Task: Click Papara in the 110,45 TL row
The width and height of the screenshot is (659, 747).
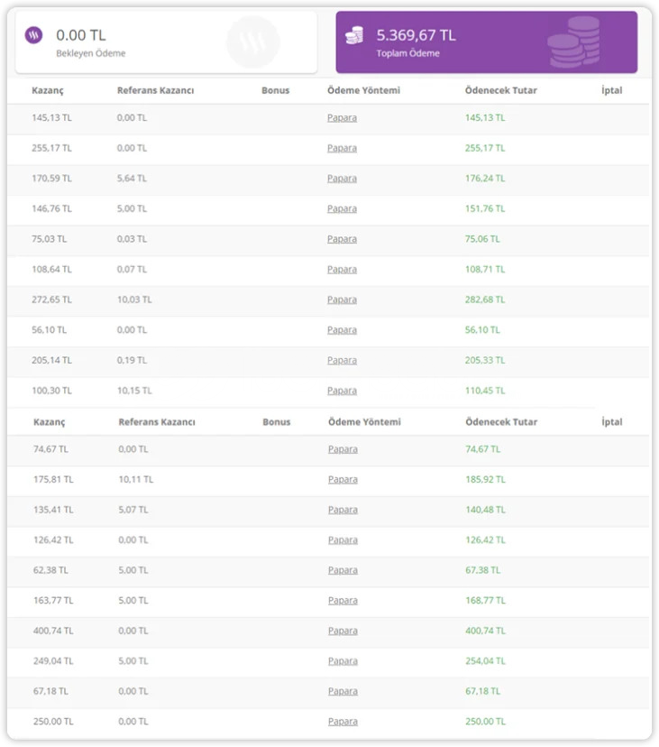Action: coord(342,391)
